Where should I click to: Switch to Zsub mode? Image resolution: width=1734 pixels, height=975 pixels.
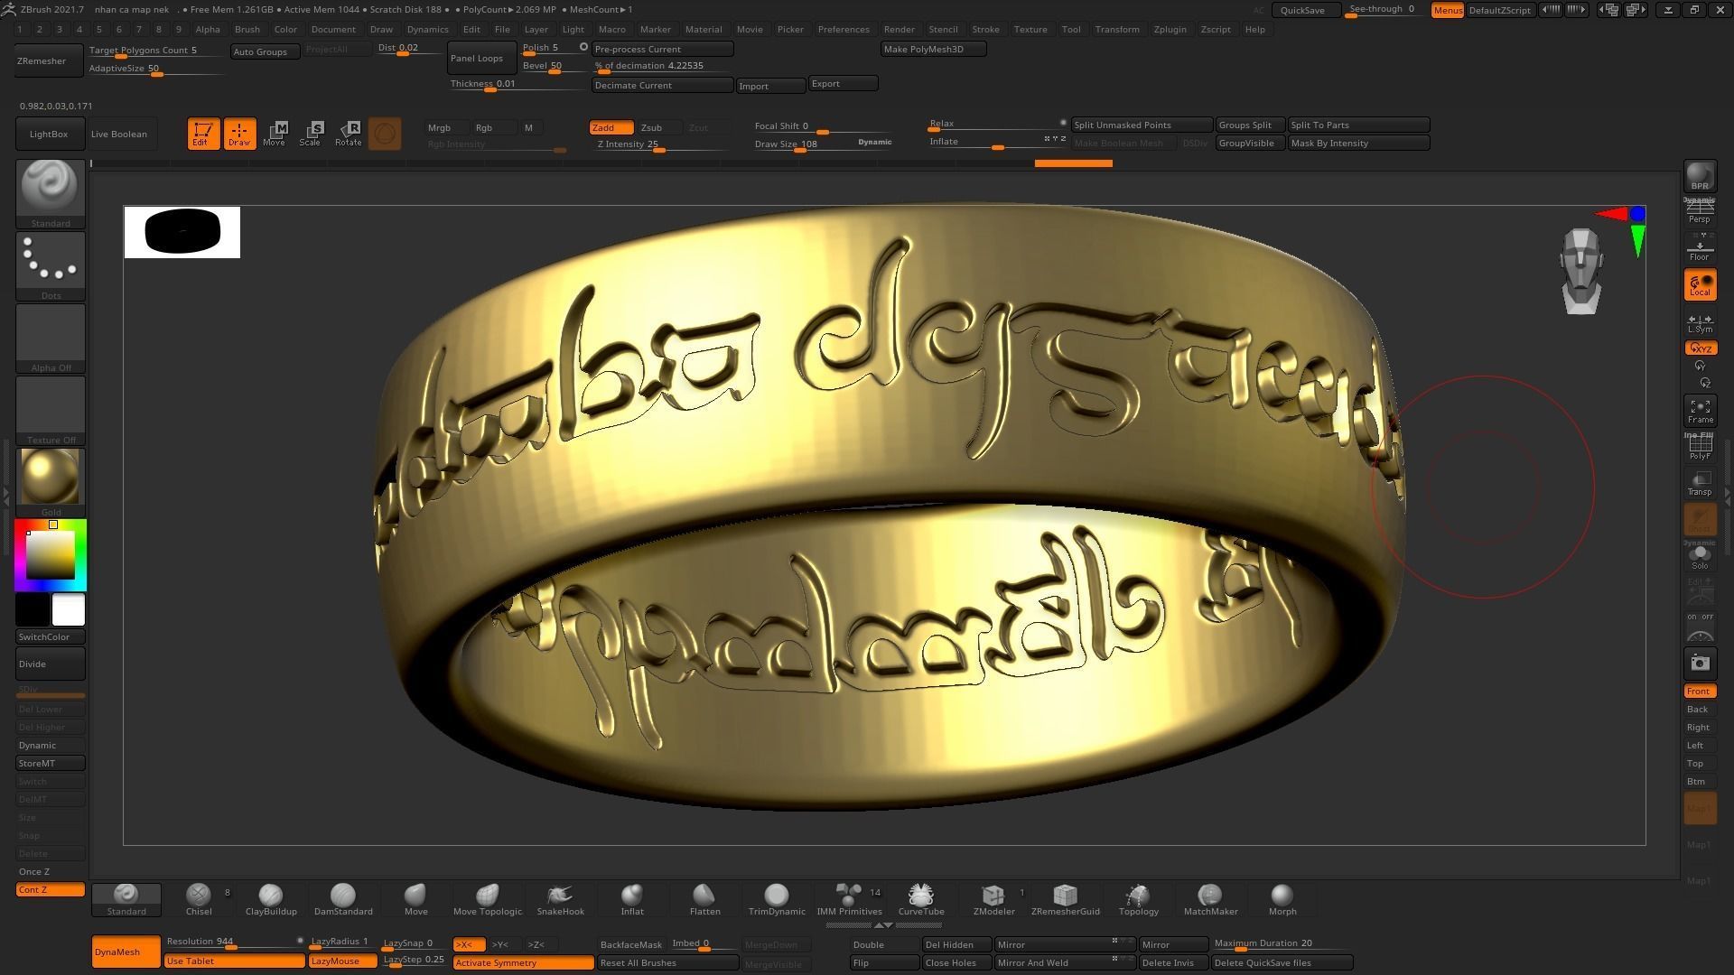point(657,127)
